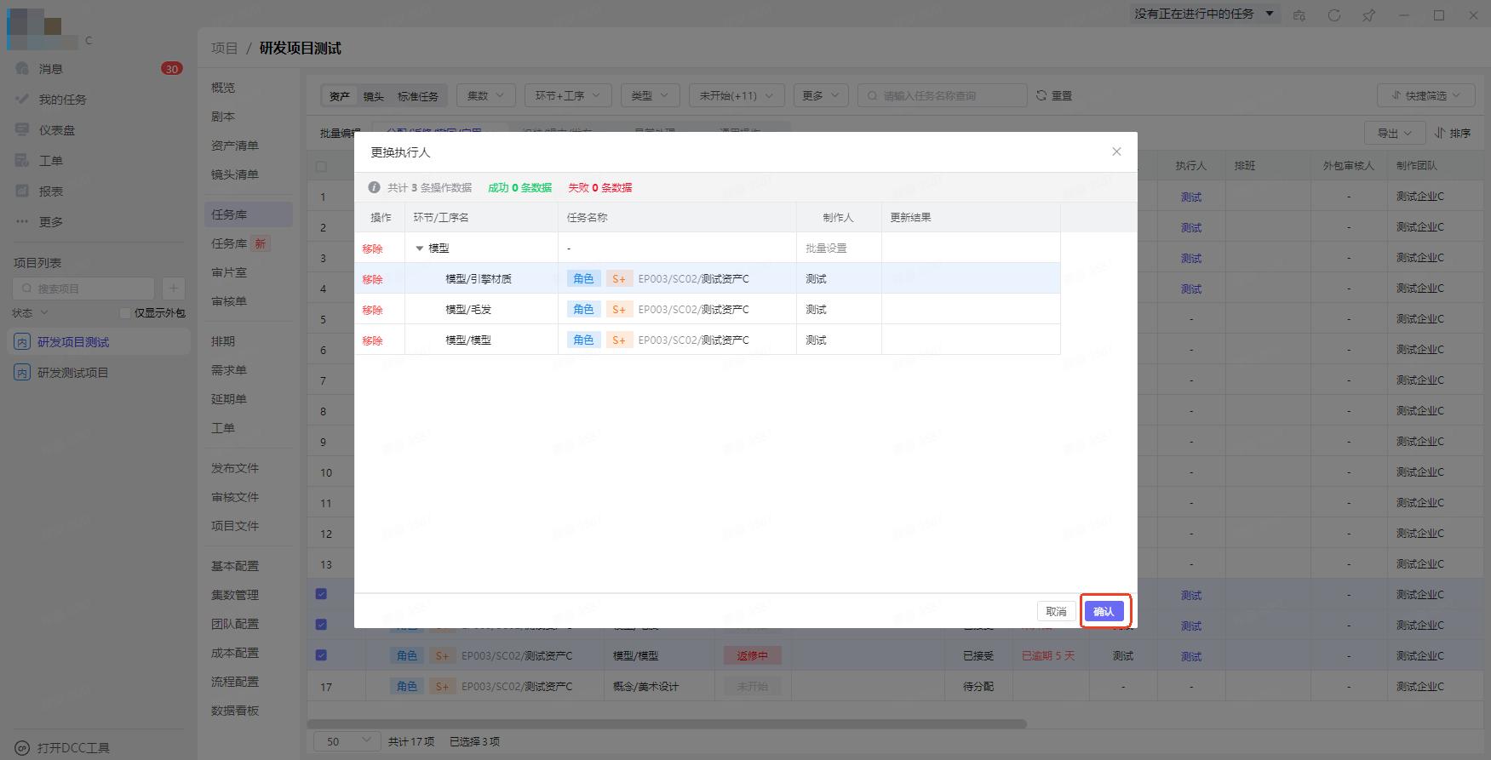Expand the 快捷筛选 dropdown
This screenshot has width=1491, height=760.
pyautogui.click(x=1425, y=96)
